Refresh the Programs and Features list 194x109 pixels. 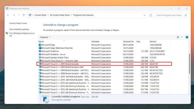(151, 15)
